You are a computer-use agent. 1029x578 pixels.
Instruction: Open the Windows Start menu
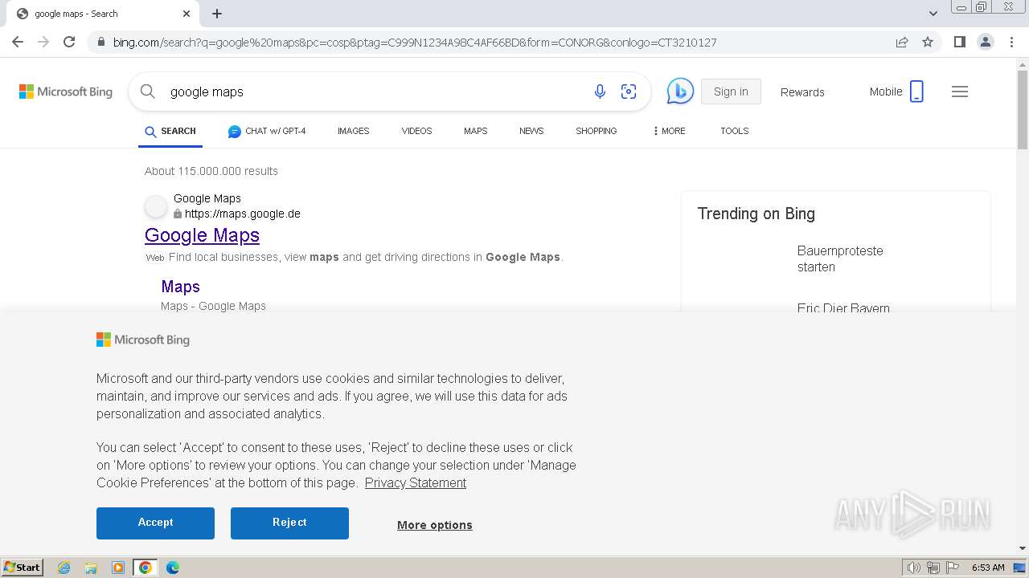(x=22, y=568)
